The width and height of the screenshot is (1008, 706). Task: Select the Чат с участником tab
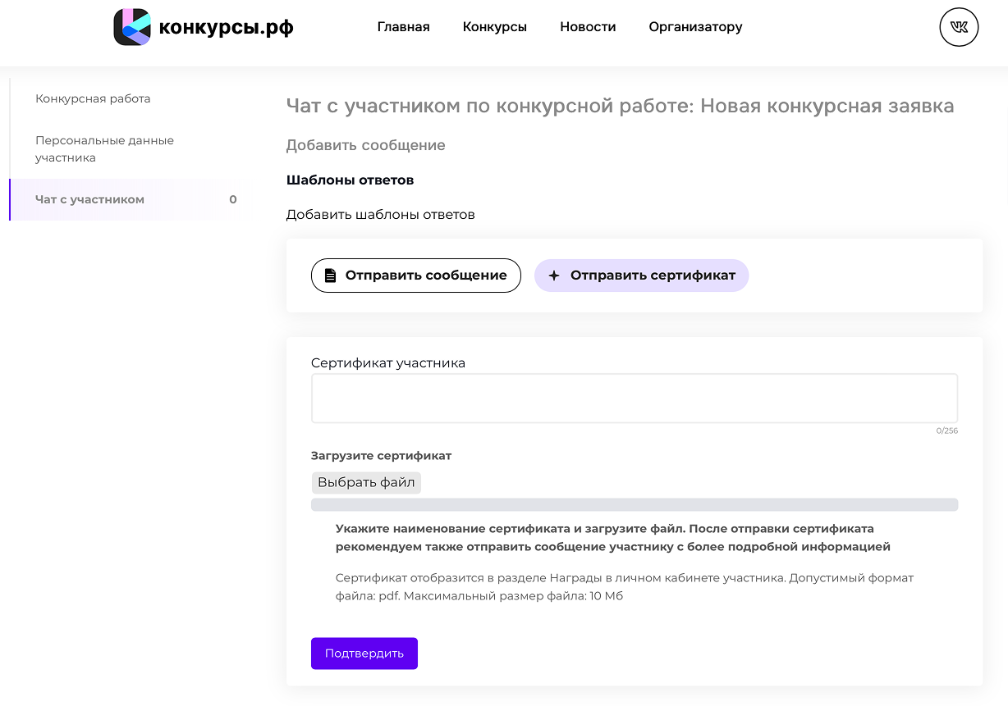coord(89,199)
